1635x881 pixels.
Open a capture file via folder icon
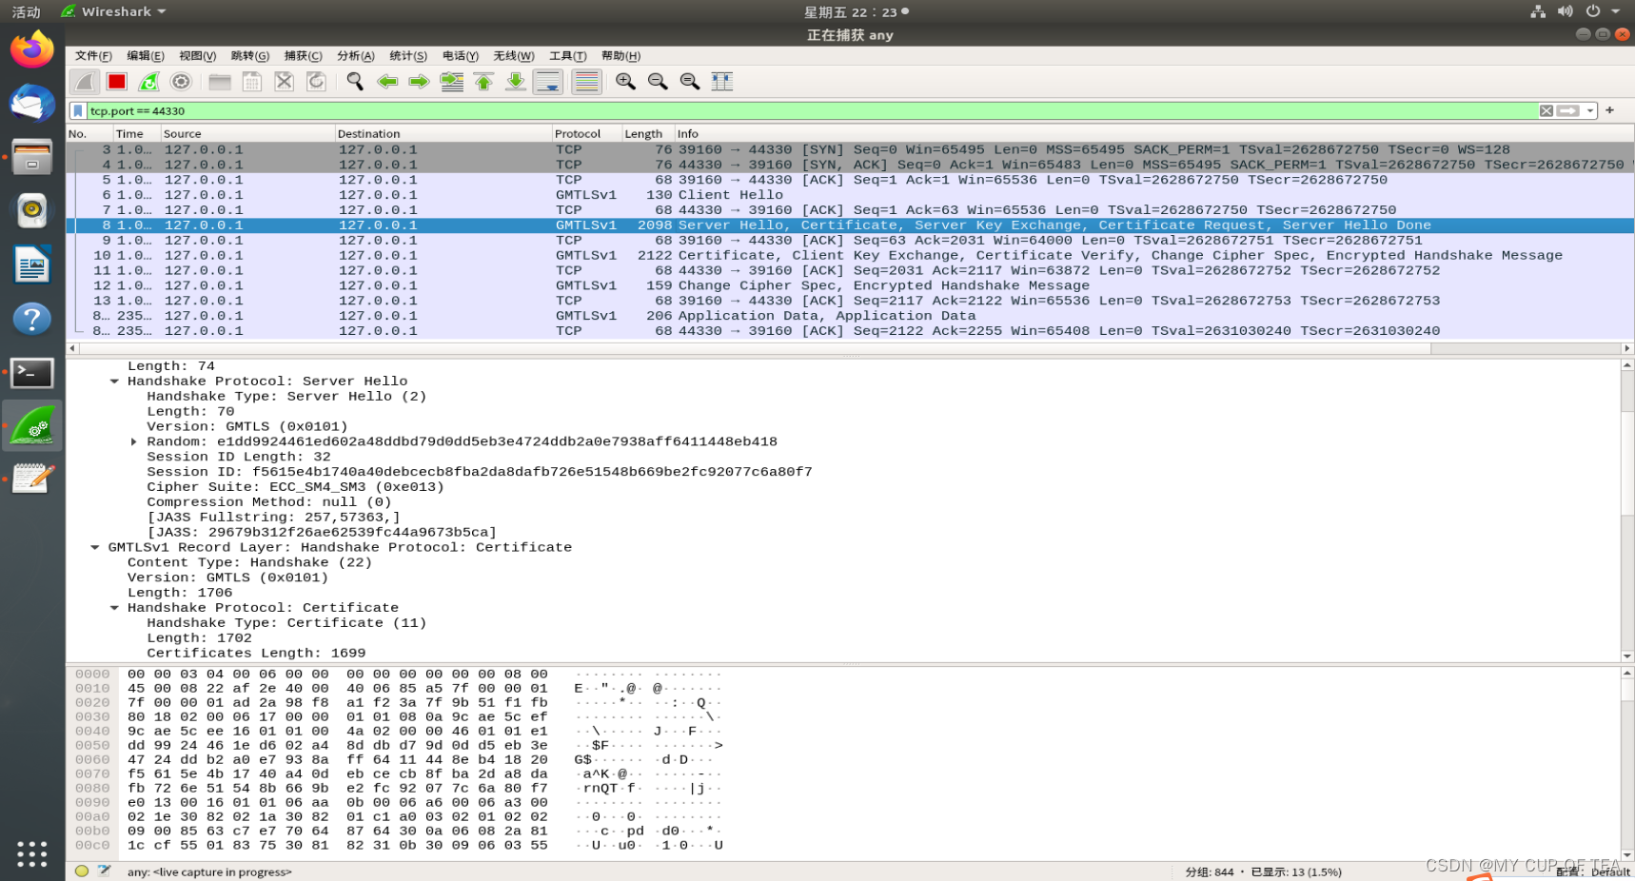point(220,82)
